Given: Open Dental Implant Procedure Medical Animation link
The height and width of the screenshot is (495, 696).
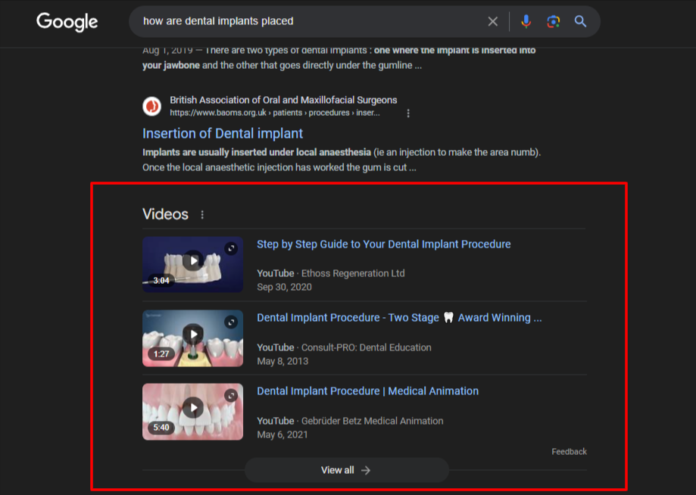Looking at the screenshot, I should 367,391.
